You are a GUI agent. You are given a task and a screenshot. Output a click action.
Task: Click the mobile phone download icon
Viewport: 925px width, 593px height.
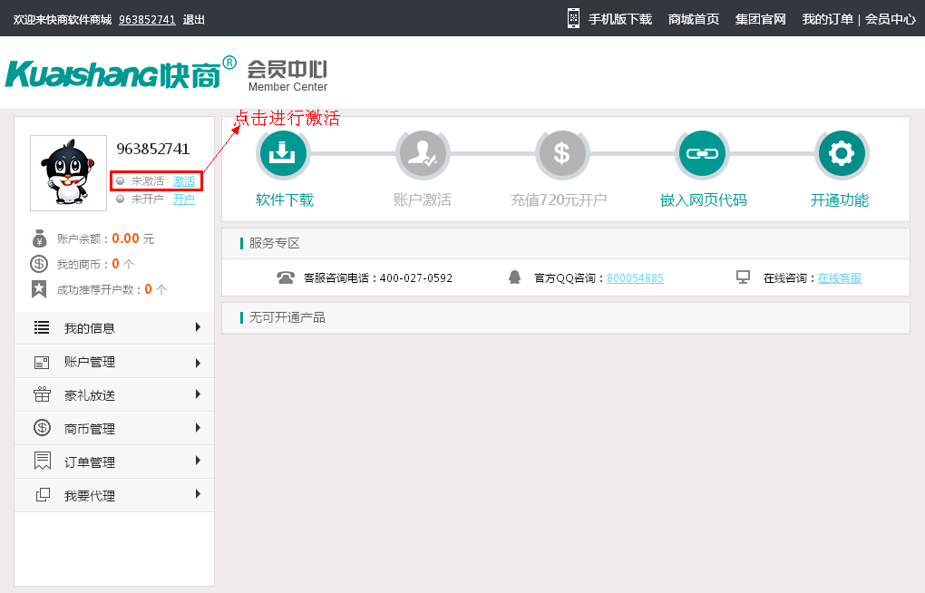pyautogui.click(x=573, y=18)
